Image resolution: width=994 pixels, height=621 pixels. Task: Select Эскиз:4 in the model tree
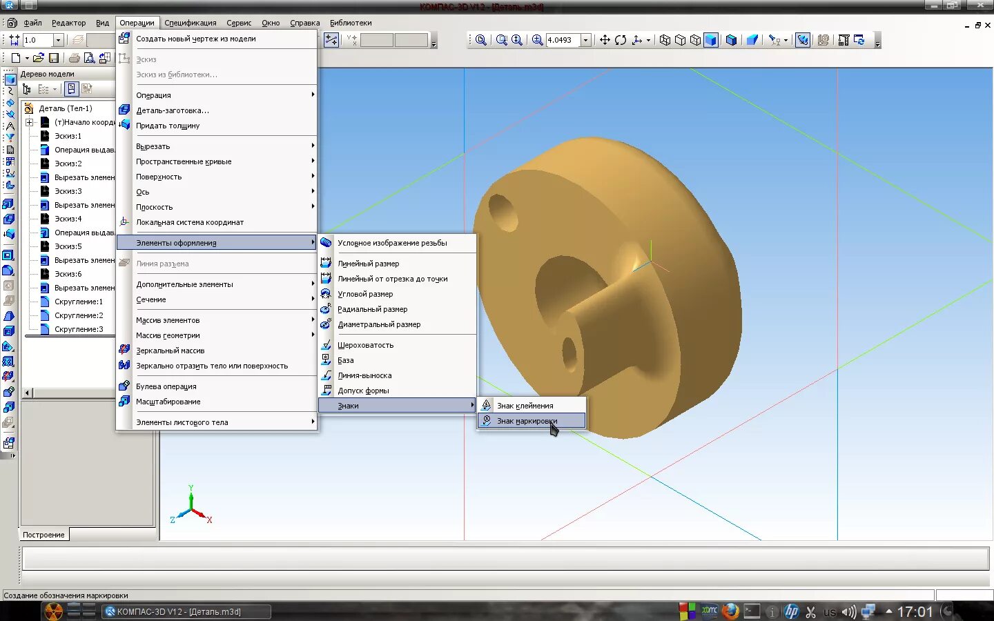[x=68, y=219]
